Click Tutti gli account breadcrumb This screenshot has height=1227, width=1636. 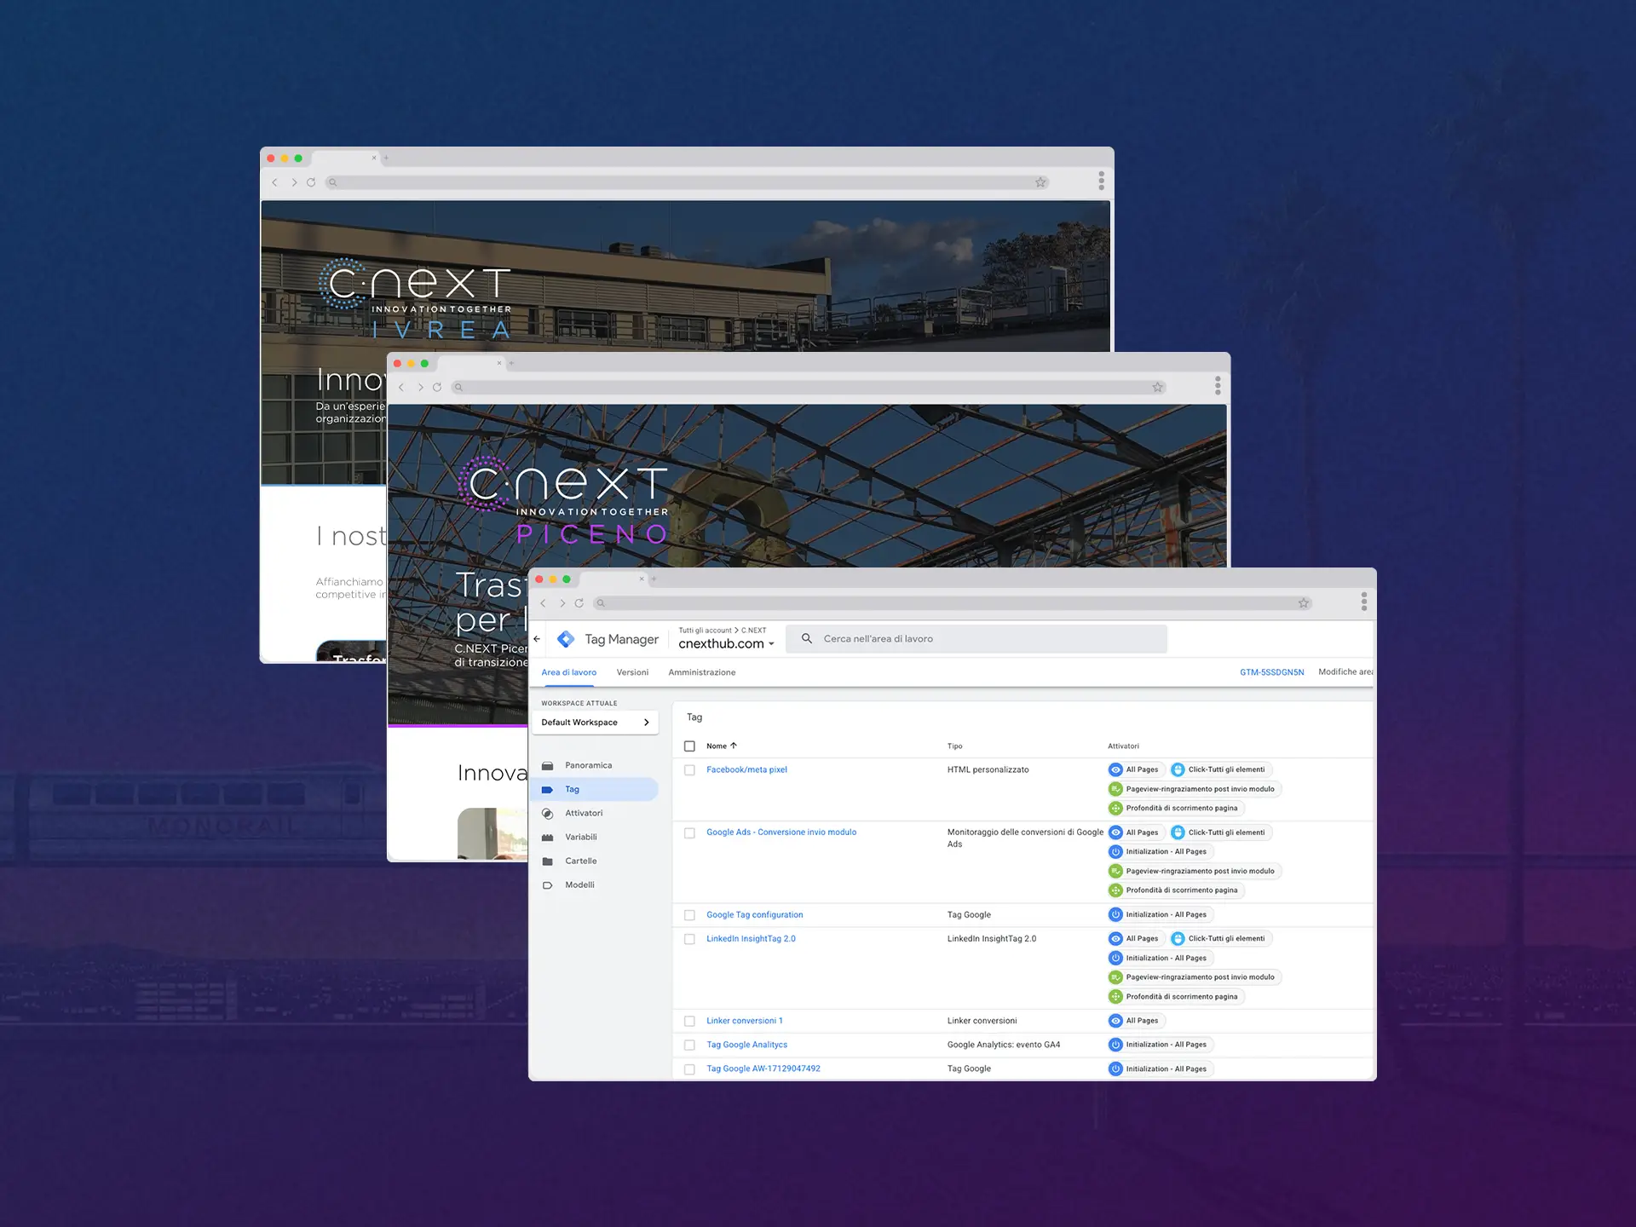pyautogui.click(x=705, y=631)
